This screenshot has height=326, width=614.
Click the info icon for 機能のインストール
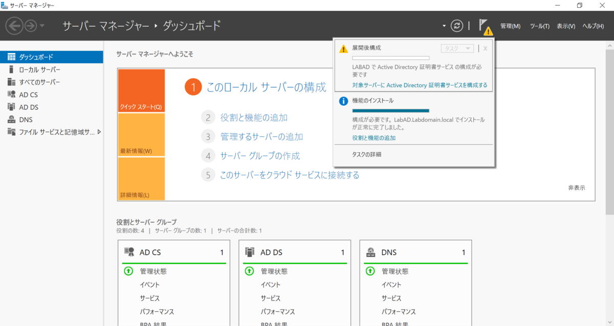[344, 101]
